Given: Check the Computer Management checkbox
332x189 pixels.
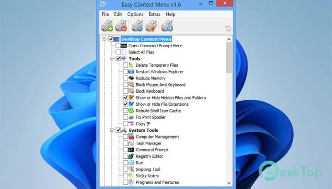Looking at the screenshot, I should 125,137.
